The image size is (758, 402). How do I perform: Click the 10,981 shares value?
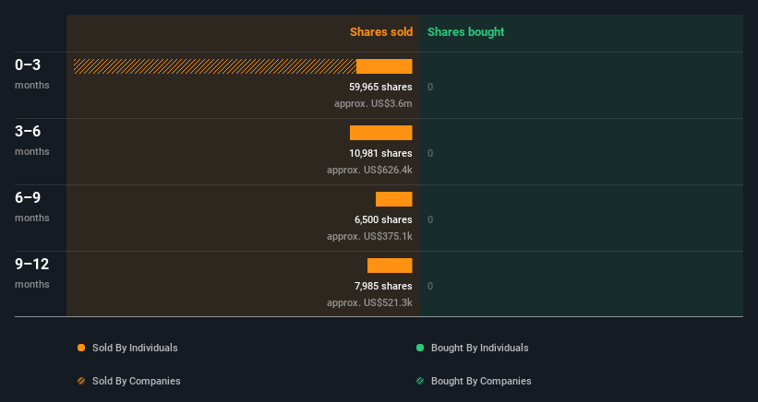point(380,153)
